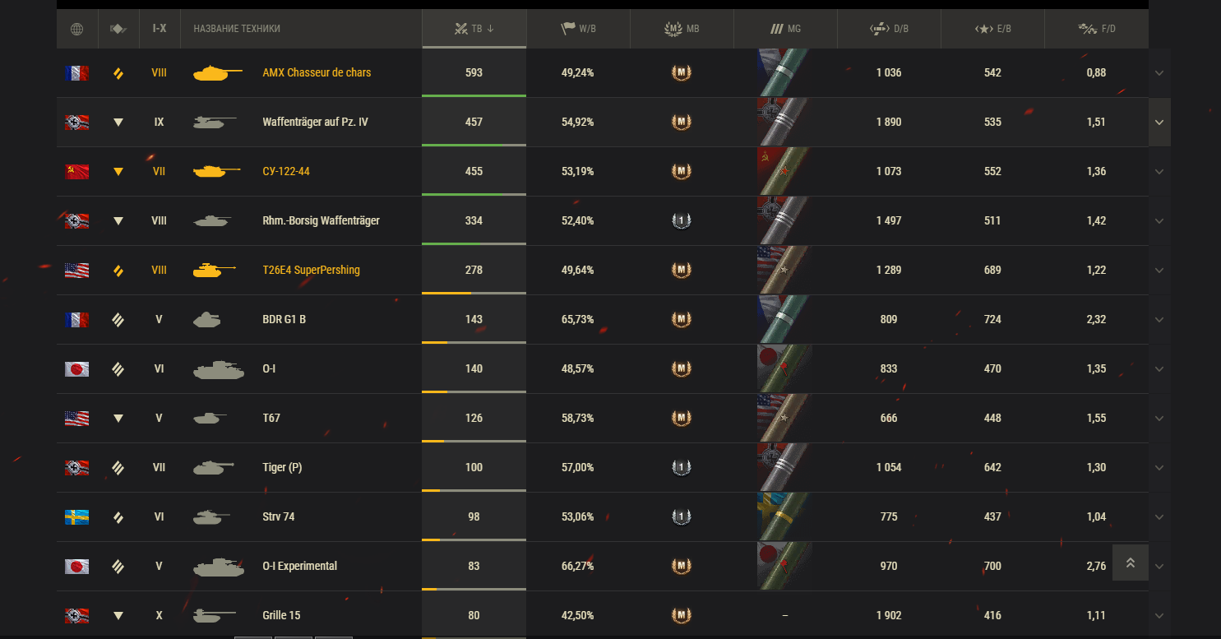Screen dimensions: 1221x639
Task: Expand the T26E4 SuperPershing row chevron
Action: 1159,270
